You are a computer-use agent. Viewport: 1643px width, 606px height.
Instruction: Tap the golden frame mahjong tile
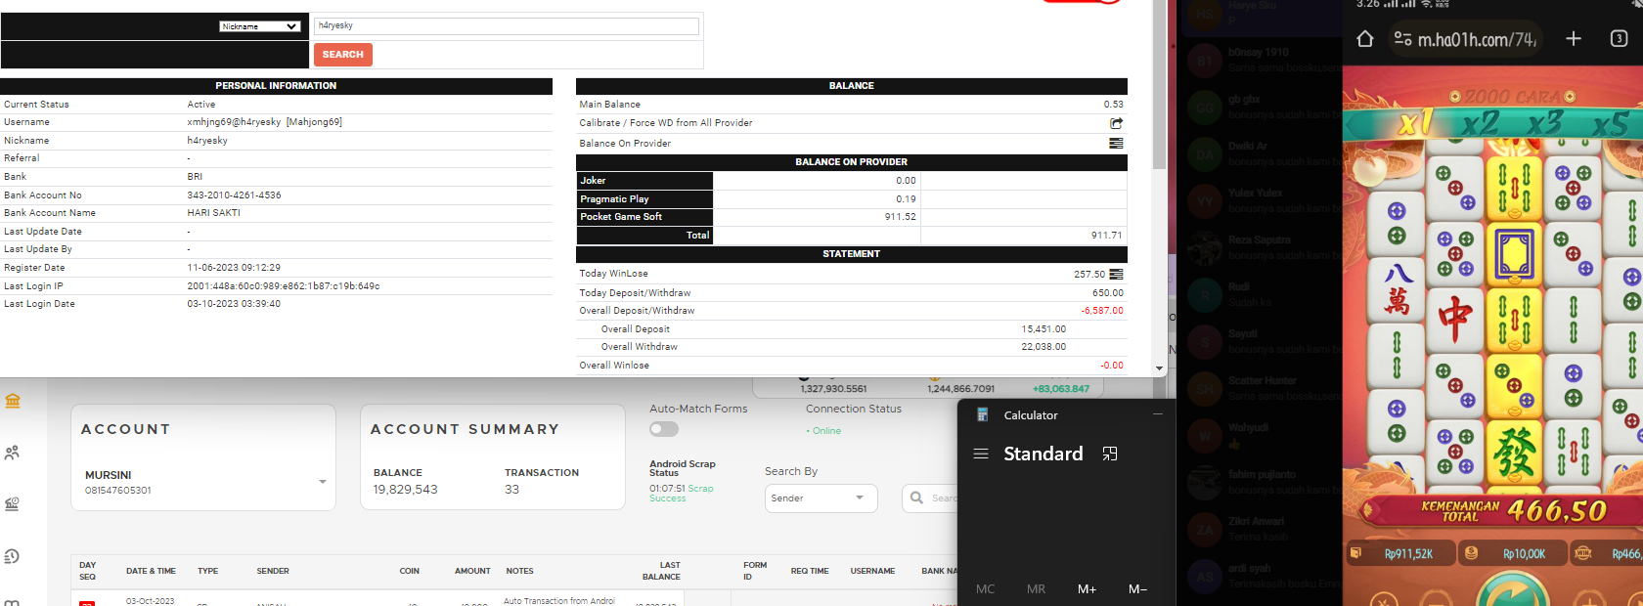[x=1514, y=253]
